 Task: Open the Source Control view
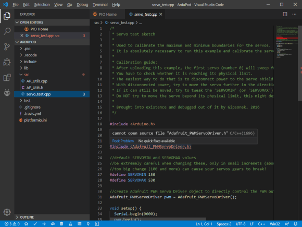(7, 47)
